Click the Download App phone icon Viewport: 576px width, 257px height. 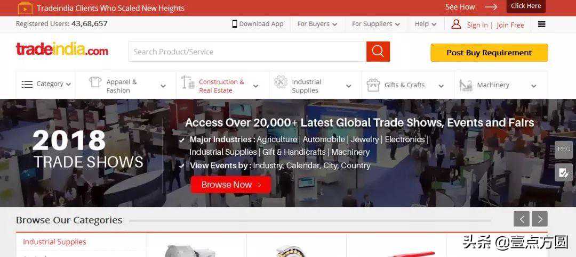(235, 24)
